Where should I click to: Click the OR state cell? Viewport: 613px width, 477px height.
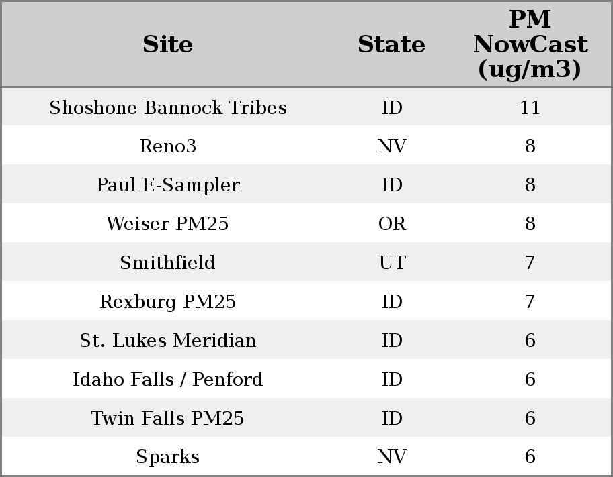pyautogui.click(x=392, y=224)
